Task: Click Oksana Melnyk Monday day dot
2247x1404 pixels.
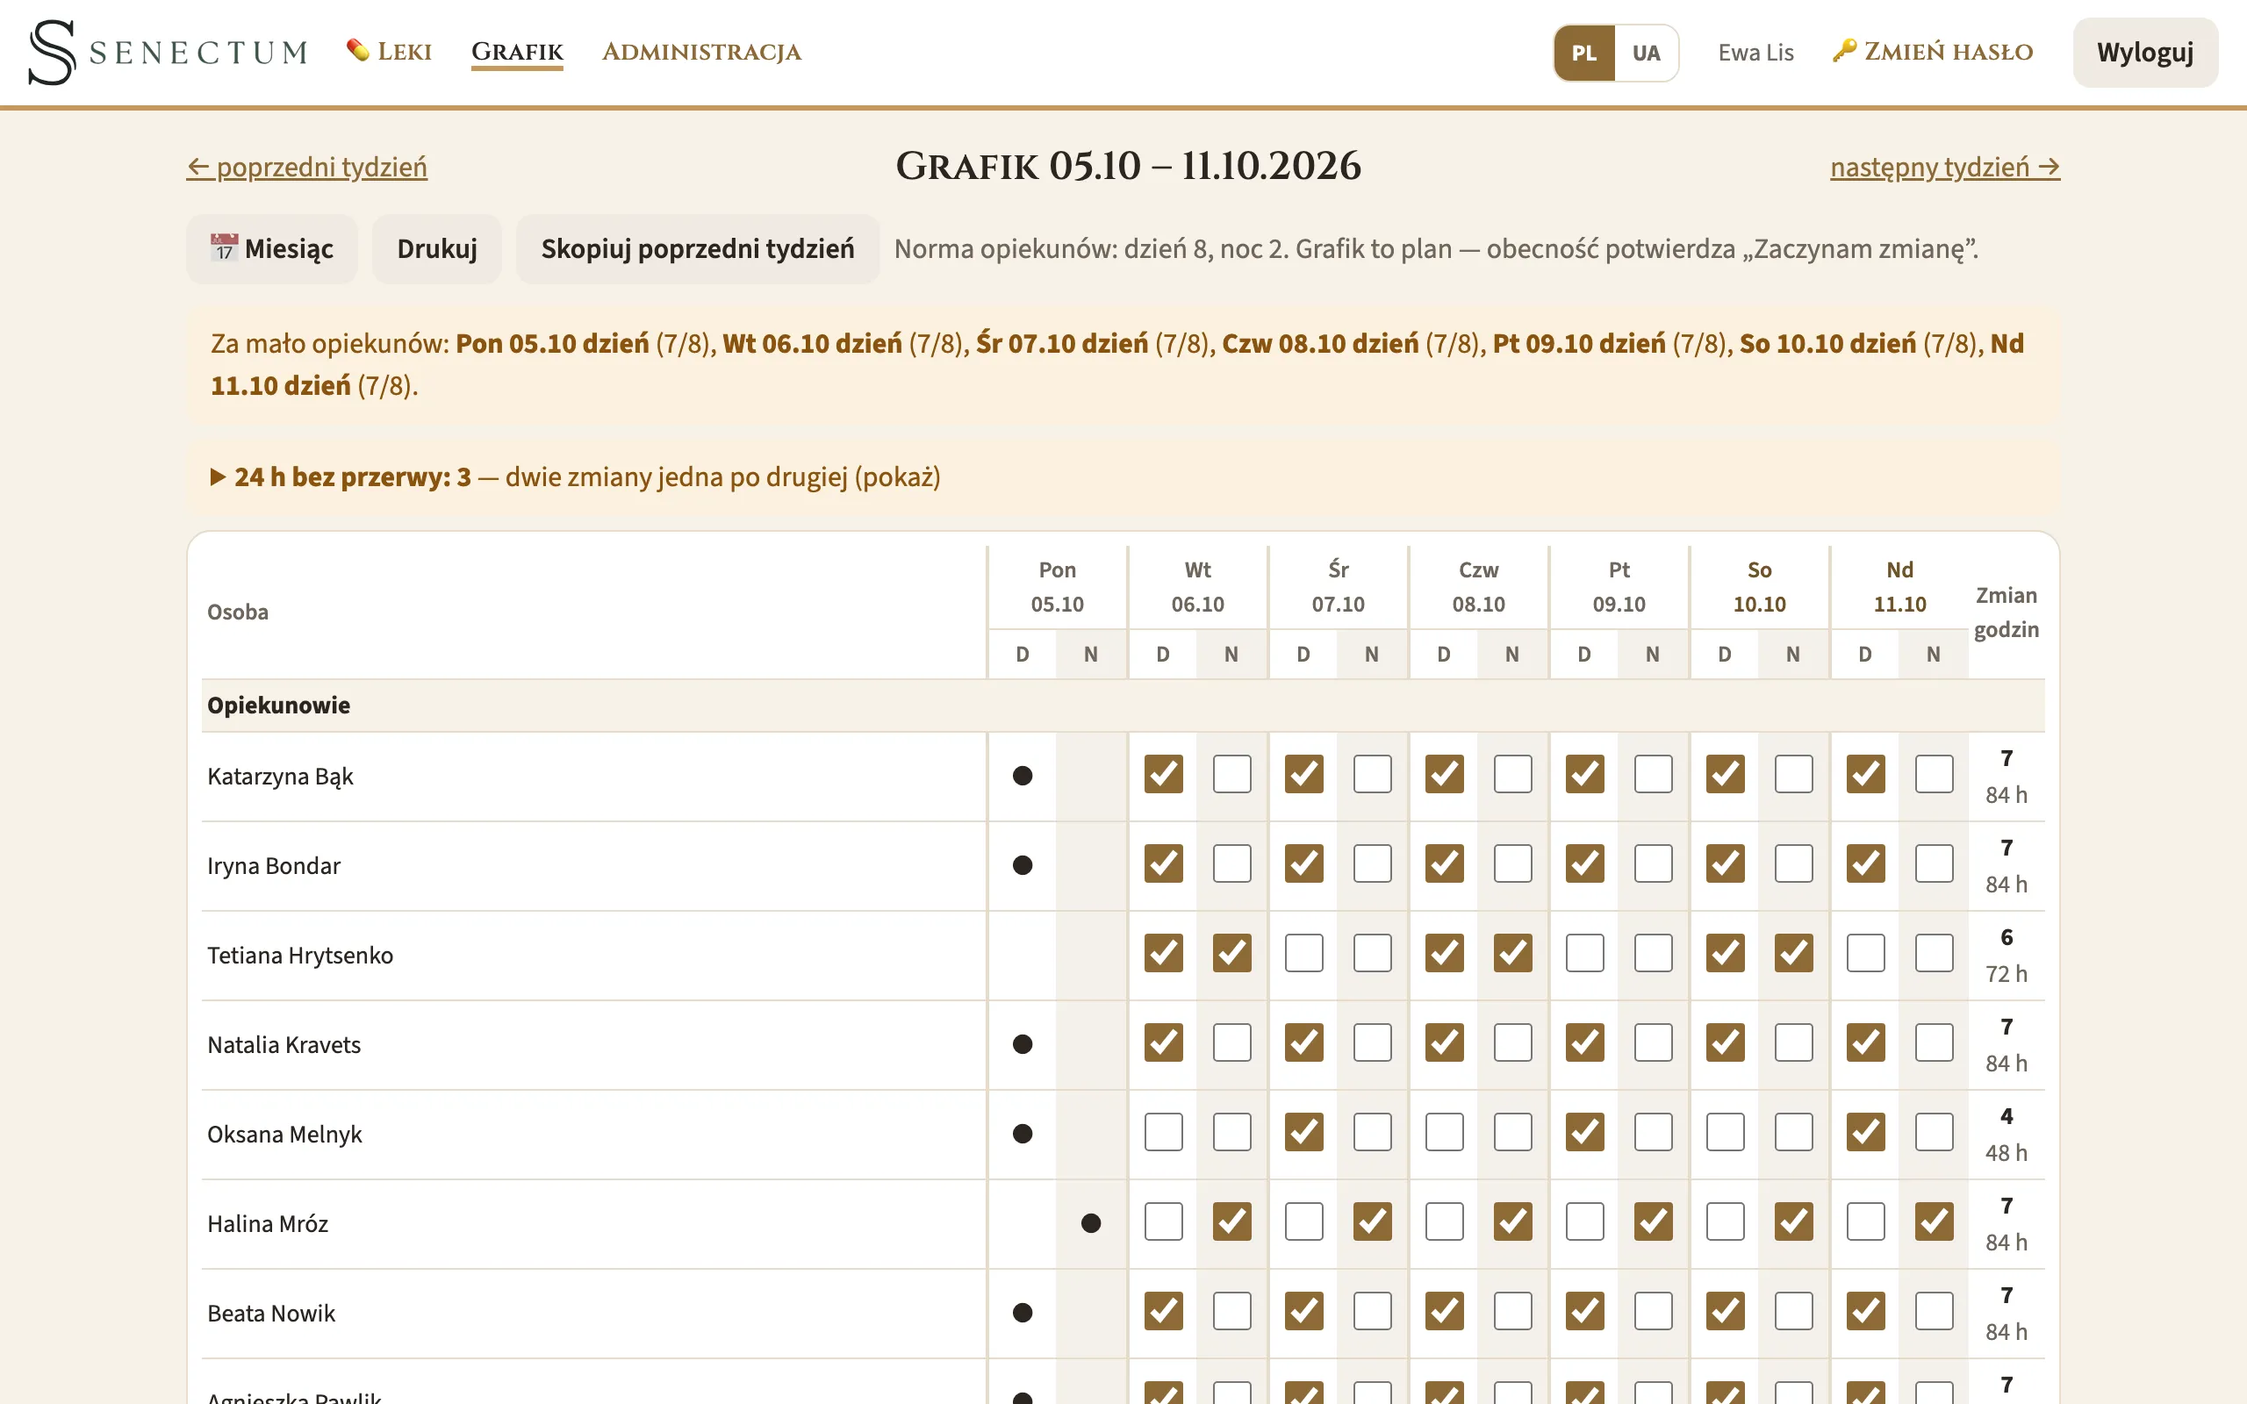Action: tap(1023, 1134)
